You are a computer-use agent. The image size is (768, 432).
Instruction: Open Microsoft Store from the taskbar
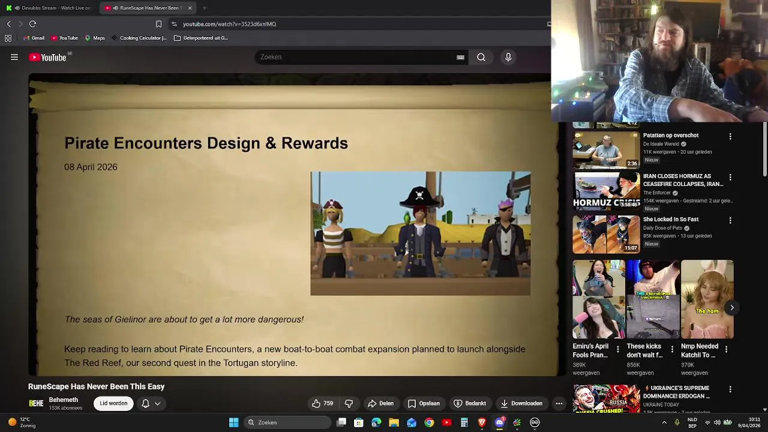pyautogui.click(x=359, y=422)
